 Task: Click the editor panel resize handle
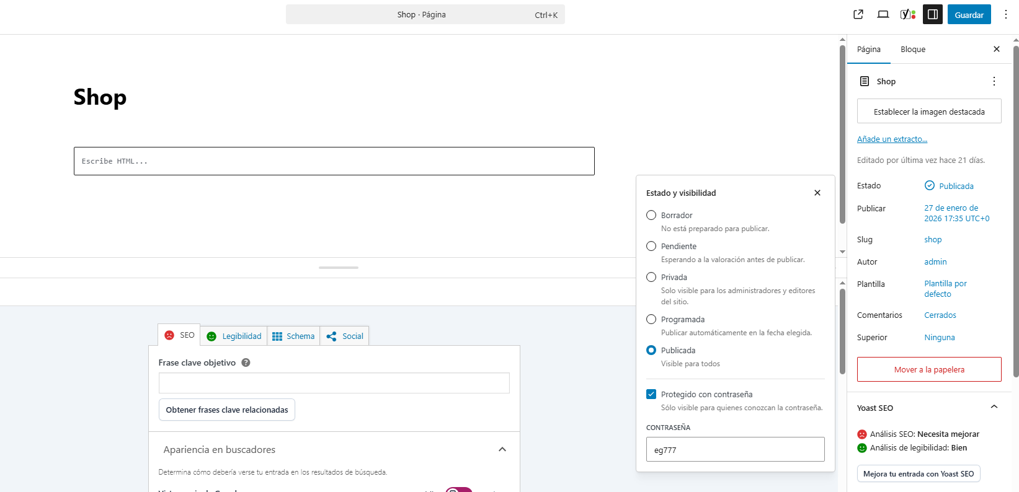point(339,268)
